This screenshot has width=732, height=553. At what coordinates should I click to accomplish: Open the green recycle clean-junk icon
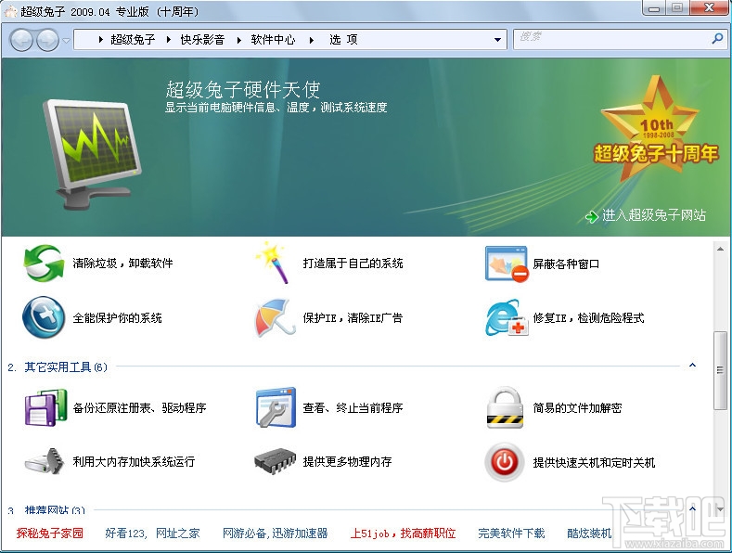[x=44, y=264]
